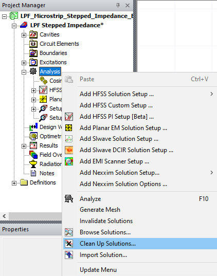Click the Circuit Elements icon

33,44
